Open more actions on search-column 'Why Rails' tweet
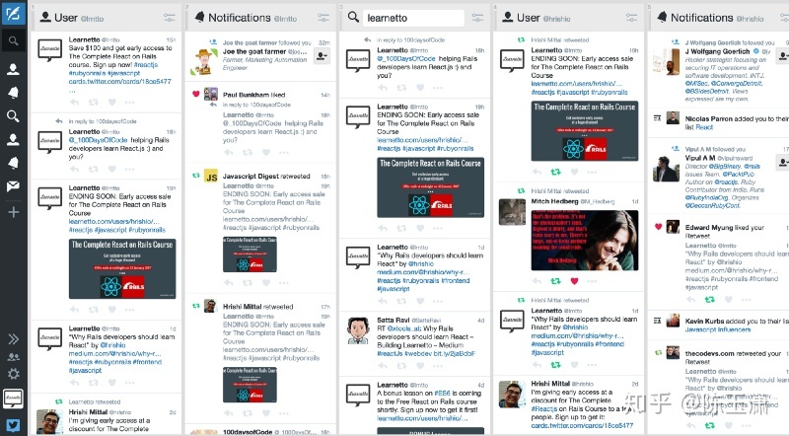The height and width of the screenshot is (436, 789). (x=438, y=301)
